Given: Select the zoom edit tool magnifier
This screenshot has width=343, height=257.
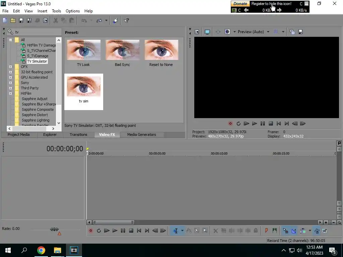Looking at the screenshot, I should [205, 231].
